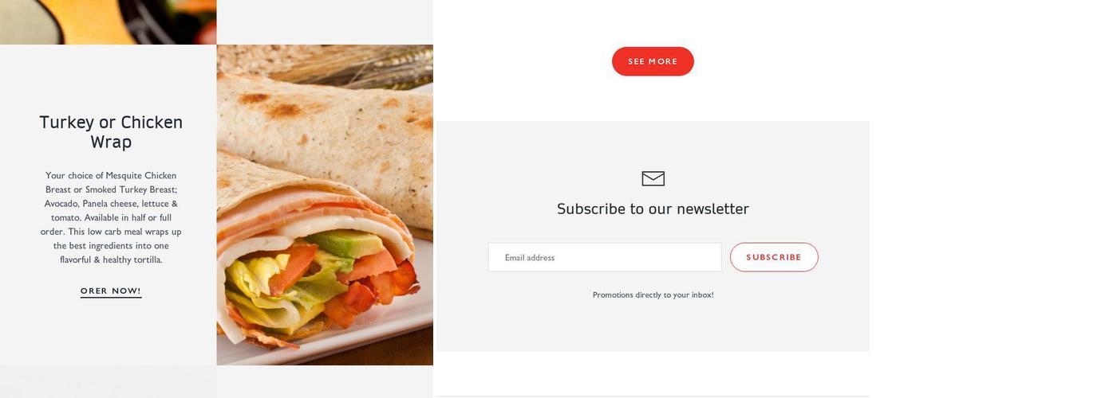Click the envelope icon above the newsletter heading
The image size is (1117, 398).
(653, 178)
